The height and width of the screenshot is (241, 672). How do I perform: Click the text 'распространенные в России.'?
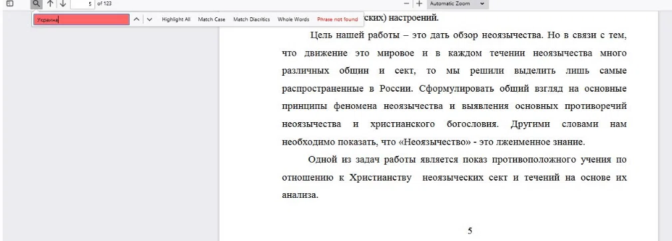347,90
